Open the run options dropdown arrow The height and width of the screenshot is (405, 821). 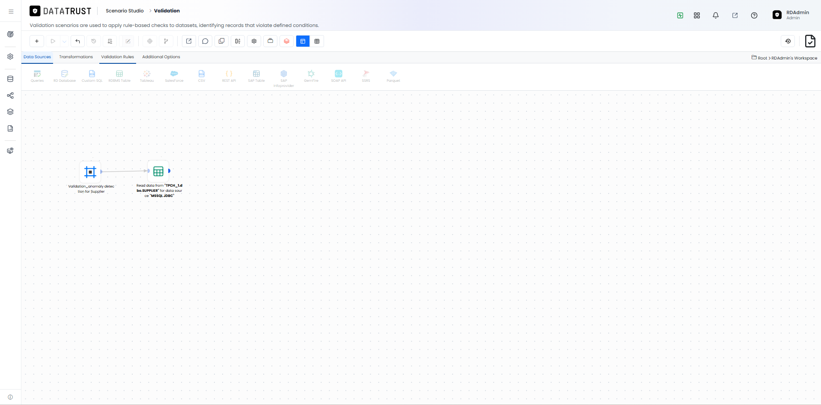tap(64, 41)
